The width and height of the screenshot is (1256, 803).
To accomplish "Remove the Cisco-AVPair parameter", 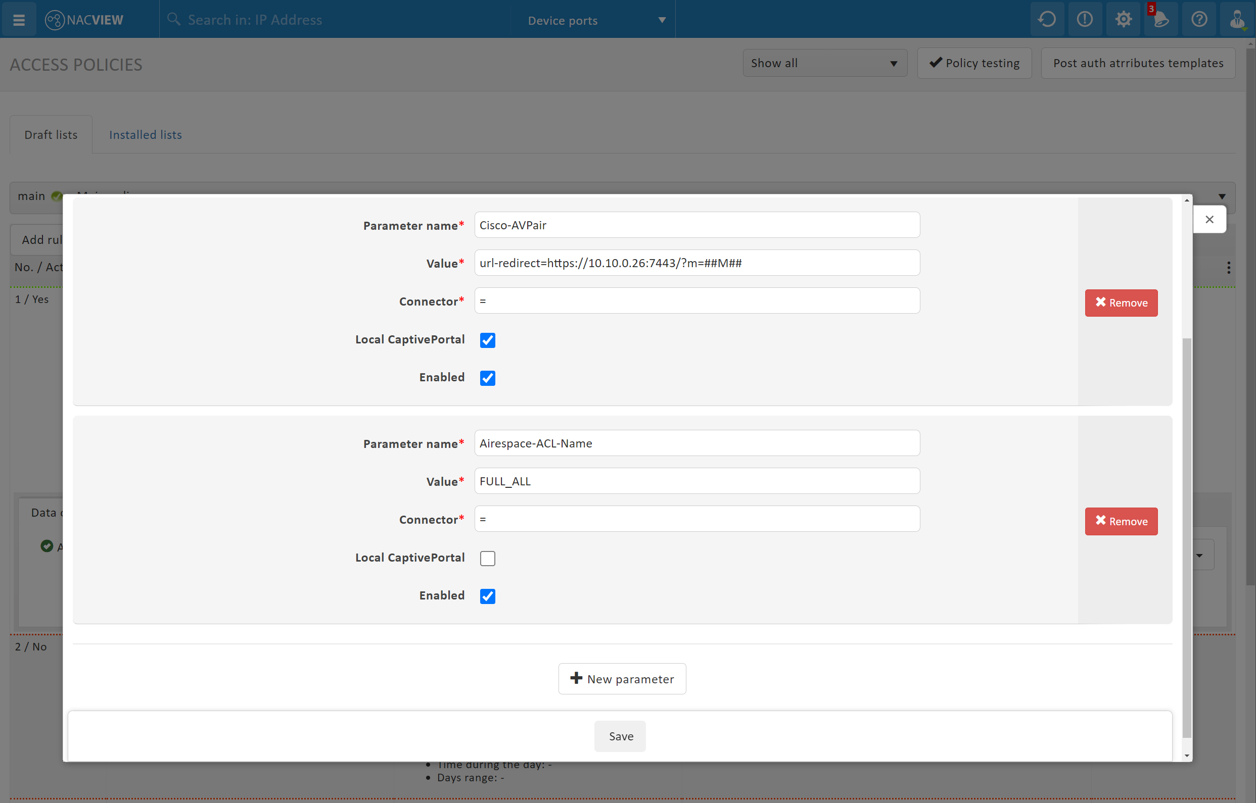I will click(x=1122, y=303).
